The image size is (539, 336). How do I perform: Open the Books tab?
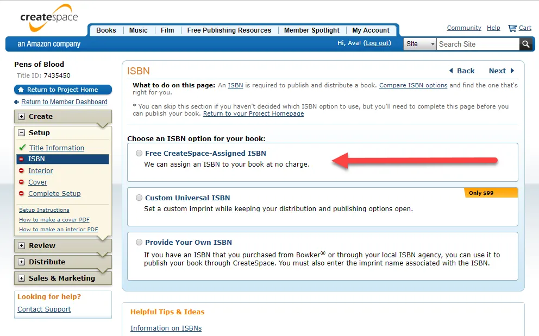click(x=106, y=30)
